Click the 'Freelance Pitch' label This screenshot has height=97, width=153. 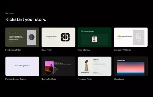coord(85,79)
